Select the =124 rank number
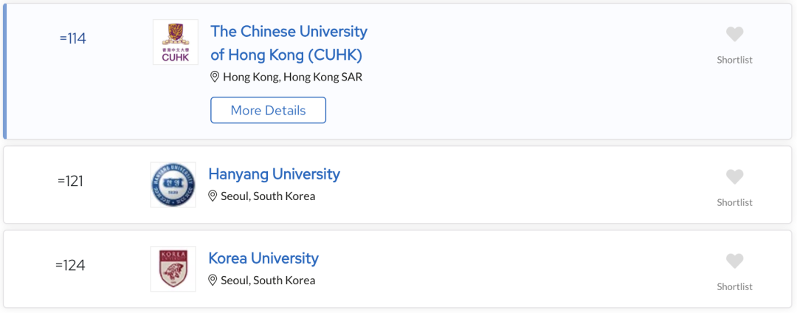This screenshot has height=313, width=797. click(71, 266)
